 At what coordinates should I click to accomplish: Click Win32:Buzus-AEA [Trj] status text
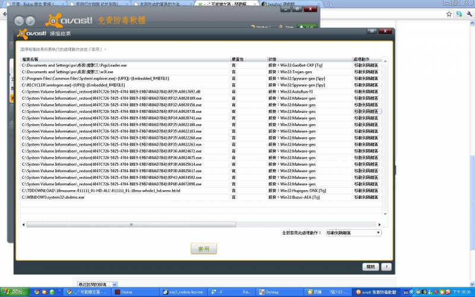pyautogui.click(x=300, y=197)
